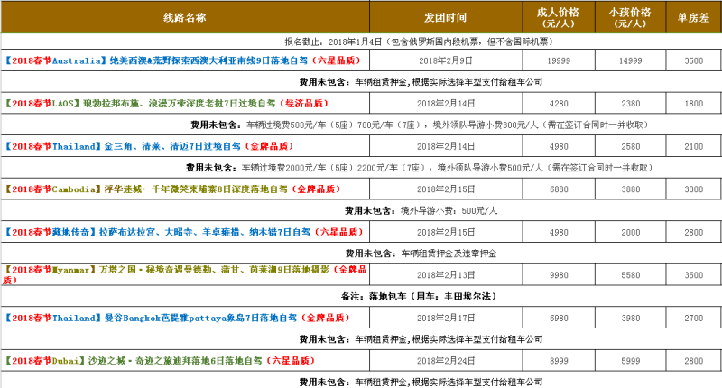The width and height of the screenshot is (722, 388).
Task: Click the 成人价格 column header
Action: [x=558, y=17]
